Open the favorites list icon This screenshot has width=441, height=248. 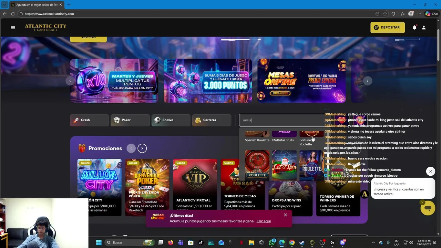coord(402,14)
